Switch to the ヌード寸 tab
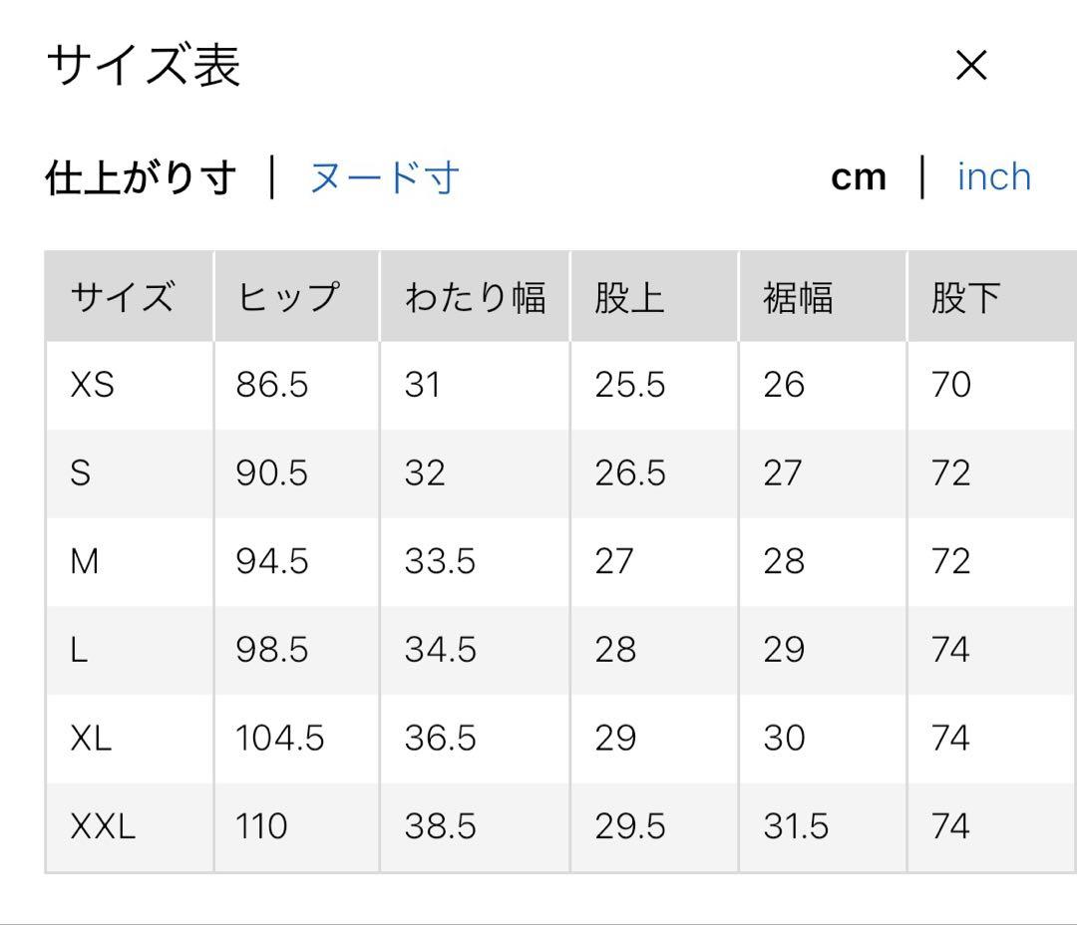 [x=384, y=178]
